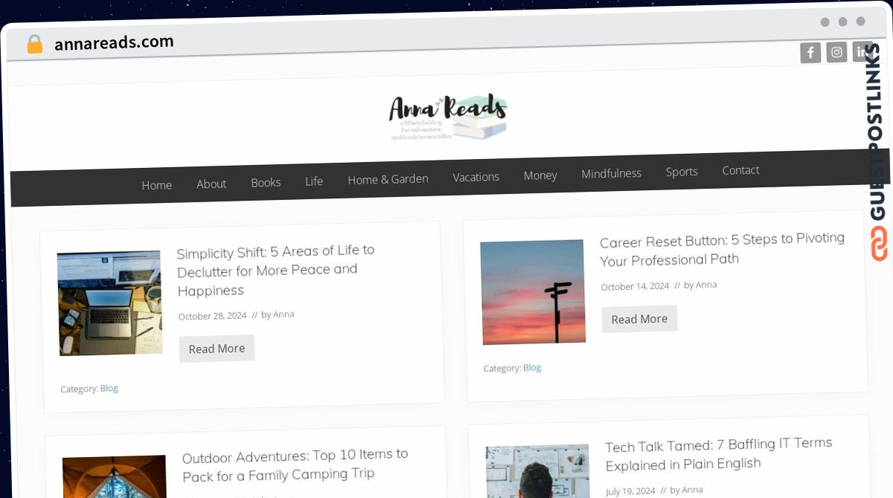Select Books in the navigation bar
The image size is (893, 498).
(x=266, y=182)
